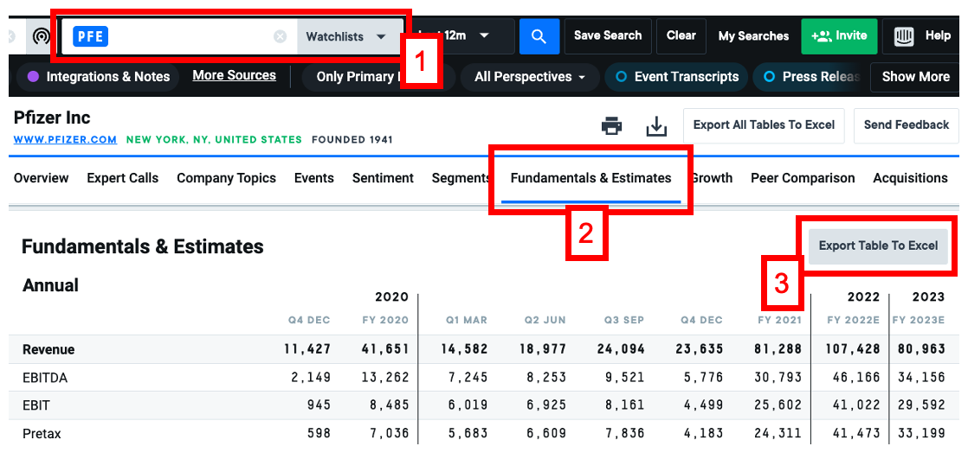The height and width of the screenshot is (459, 968).
Task: Follow the More Sources link
Action: [234, 76]
